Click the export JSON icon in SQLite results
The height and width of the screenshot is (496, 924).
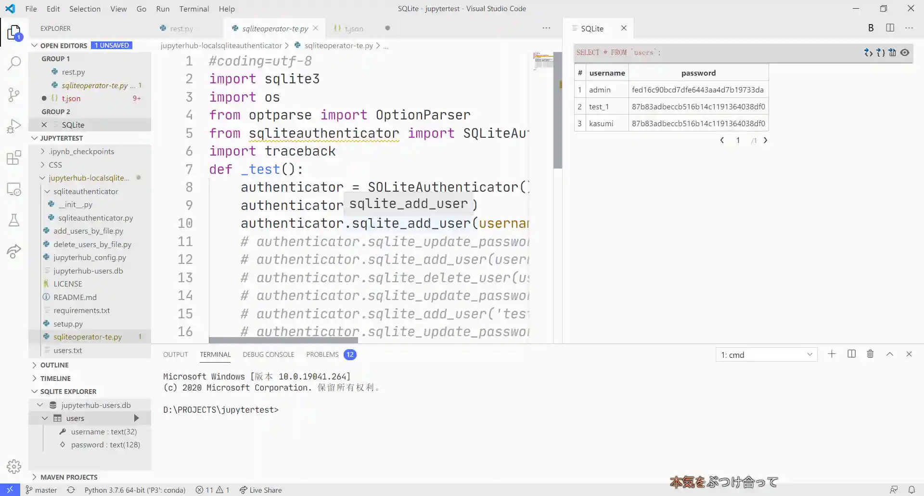pyautogui.click(x=880, y=52)
